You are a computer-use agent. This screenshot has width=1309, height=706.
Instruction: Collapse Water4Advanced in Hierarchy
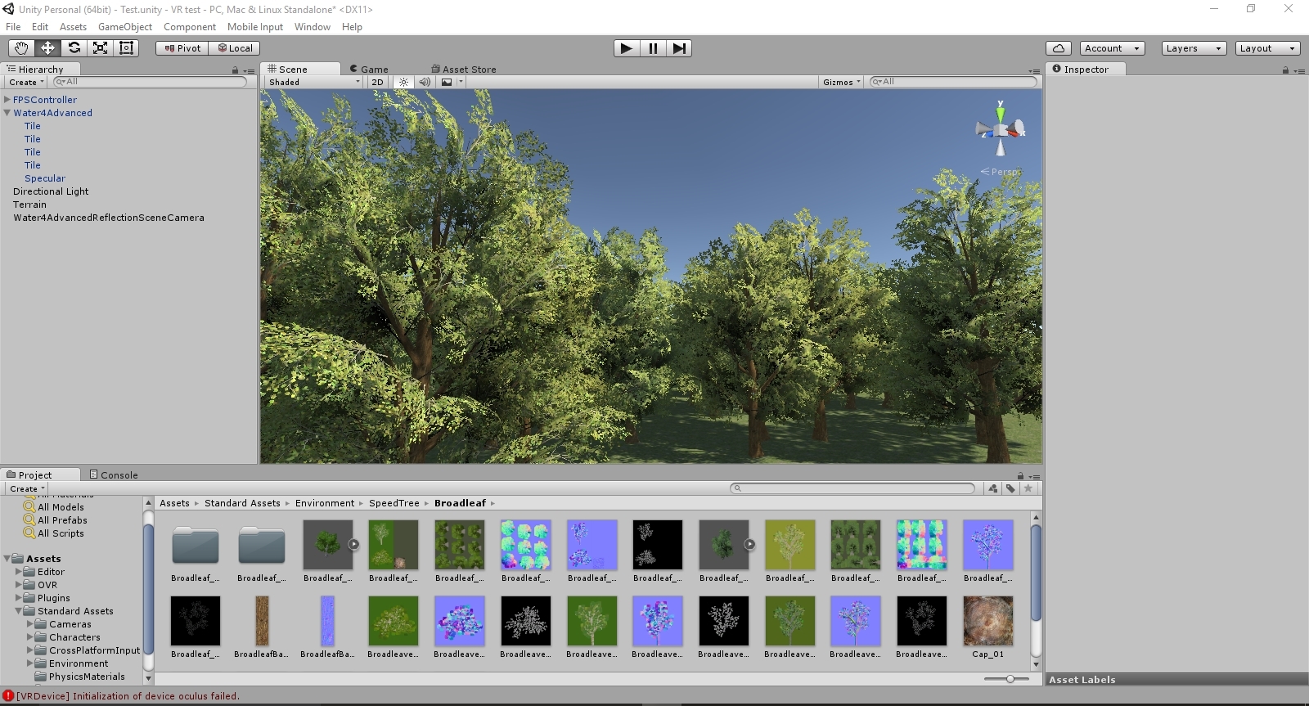point(7,113)
